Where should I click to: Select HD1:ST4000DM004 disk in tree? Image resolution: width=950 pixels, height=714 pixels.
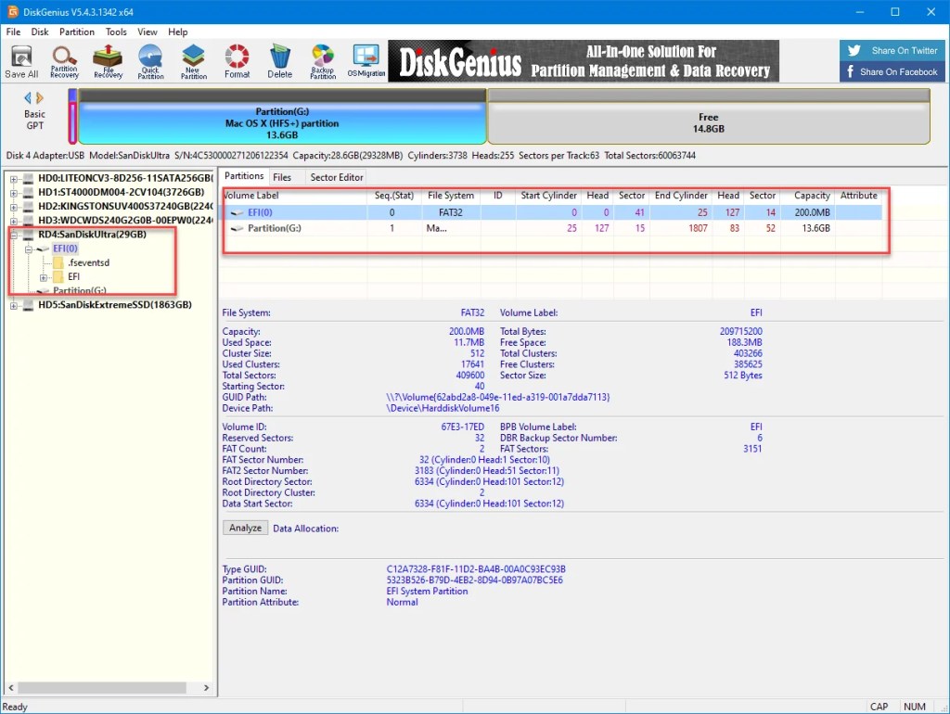[x=122, y=192]
